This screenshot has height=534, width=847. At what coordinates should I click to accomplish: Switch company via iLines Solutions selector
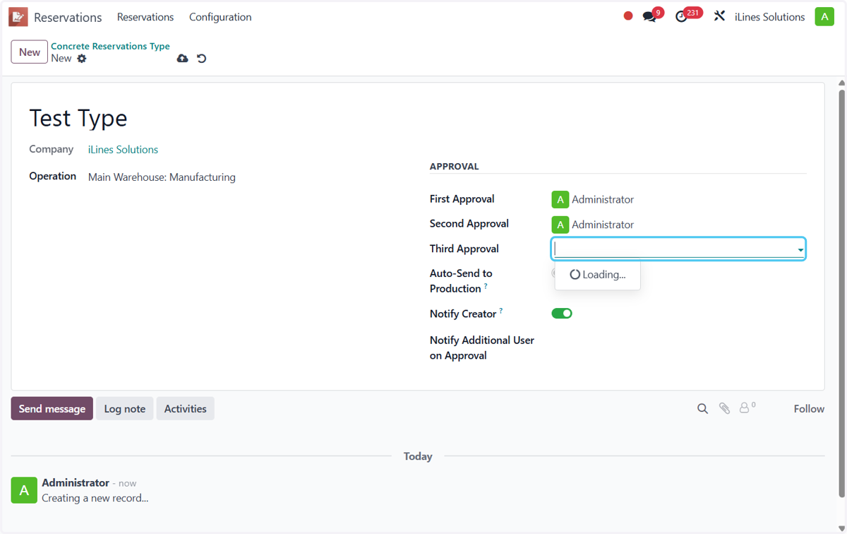[x=769, y=17]
